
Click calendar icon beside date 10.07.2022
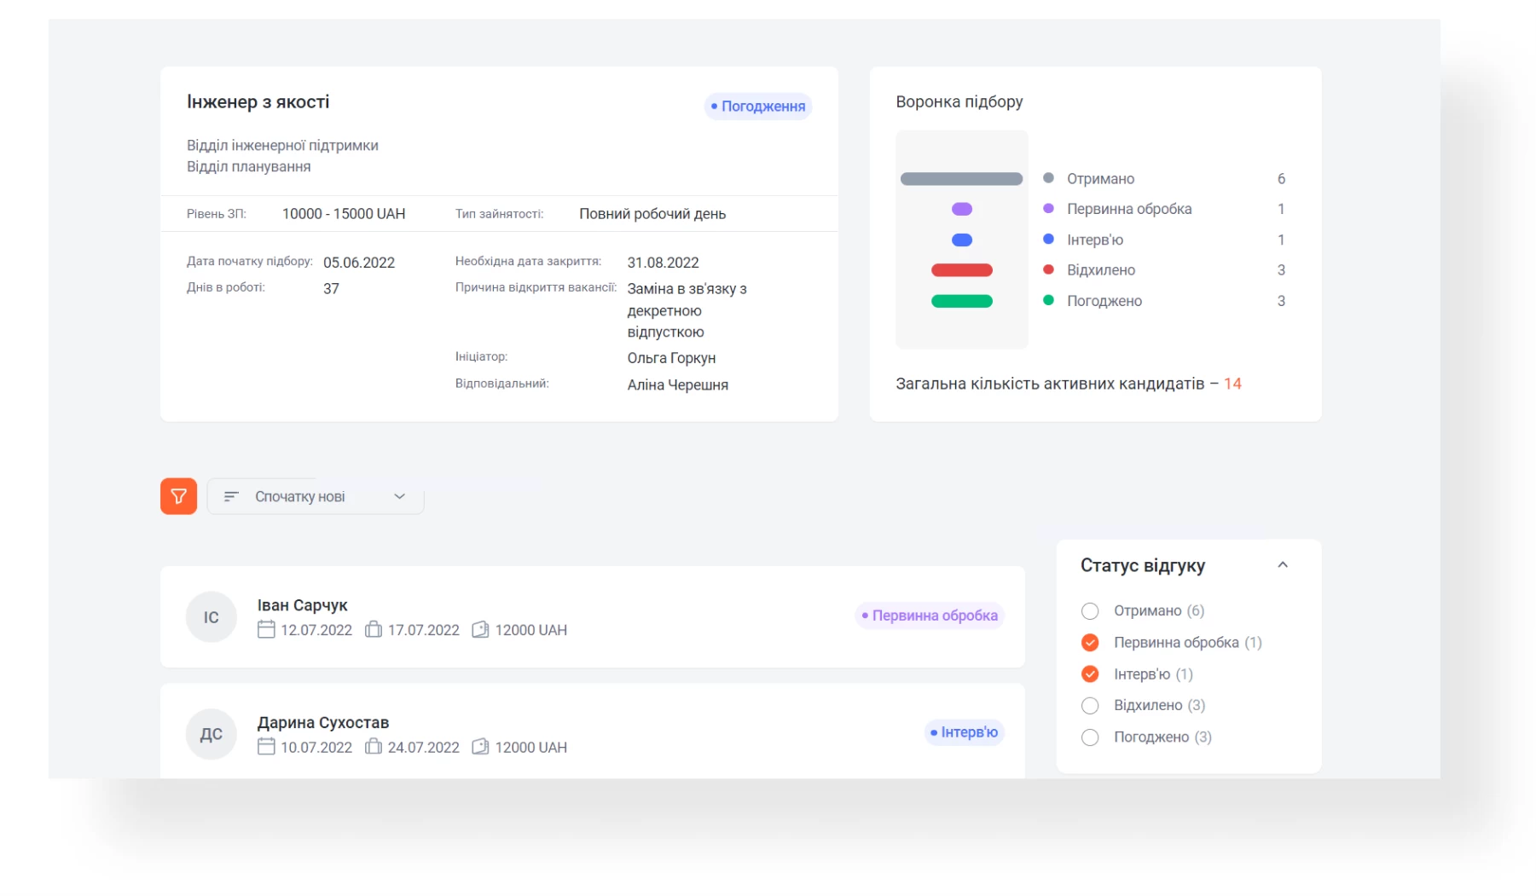266,747
